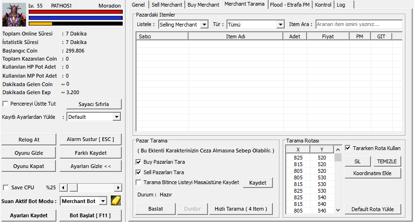Open the Merchant Bot mode dropdown
This screenshot has width=414, height=222.
tap(84, 201)
